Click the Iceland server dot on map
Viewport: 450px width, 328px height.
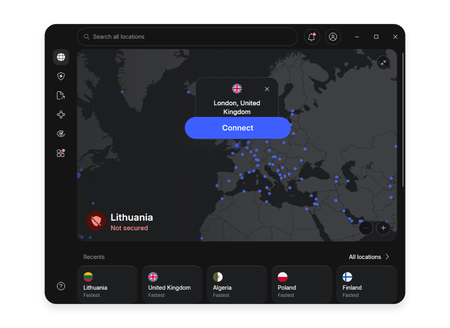(188, 92)
